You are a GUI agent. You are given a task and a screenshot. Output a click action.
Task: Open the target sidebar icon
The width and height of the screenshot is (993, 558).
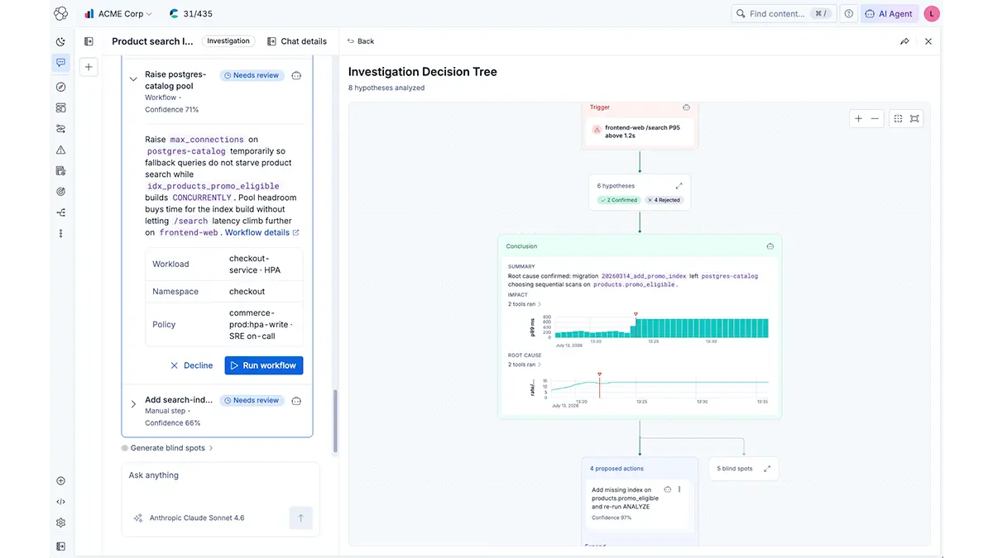point(60,192)
